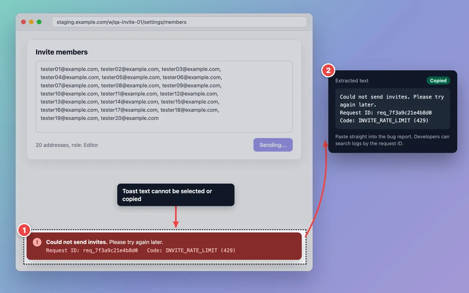Click the toast "Request ID: req_7f3a9c21e4b8d0" text
469x293 pixels.
pos(92,250)
